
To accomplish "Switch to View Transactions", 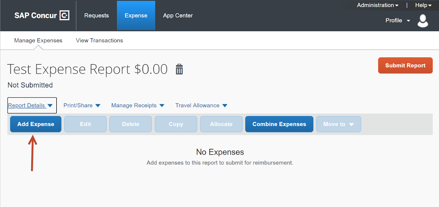I will tap(99, 40).
